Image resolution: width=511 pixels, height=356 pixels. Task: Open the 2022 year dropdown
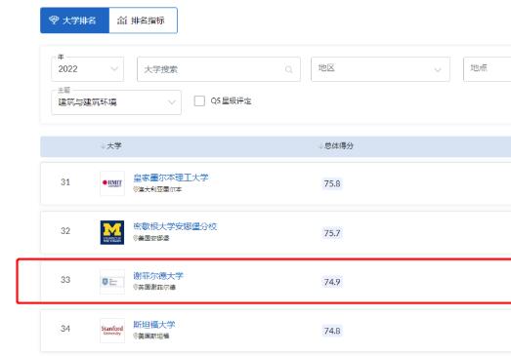pyautogui.click(x=87, y=69)
